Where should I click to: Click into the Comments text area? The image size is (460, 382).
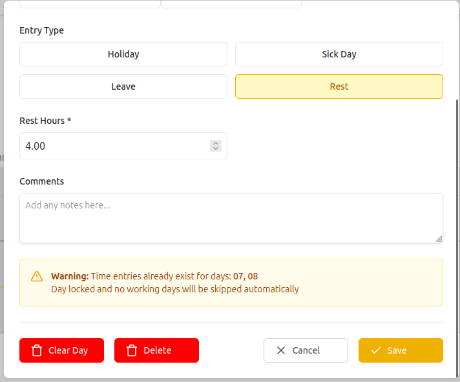(231, 218)
